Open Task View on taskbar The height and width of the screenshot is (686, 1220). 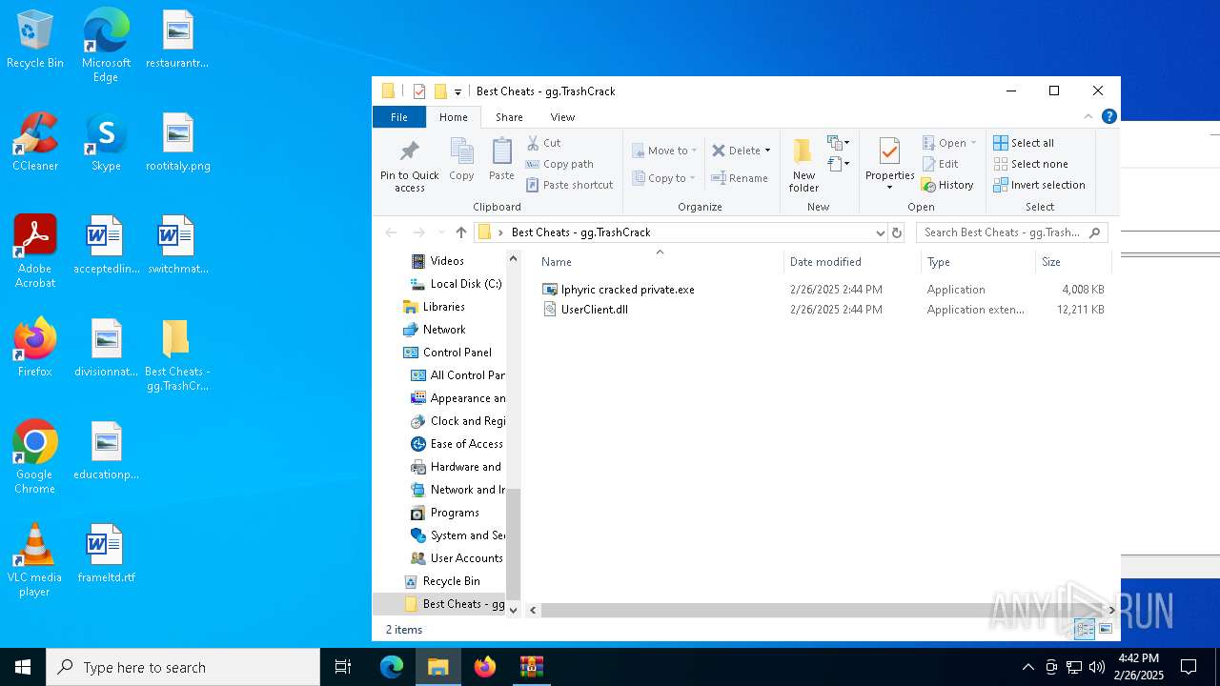pos(343,667)
